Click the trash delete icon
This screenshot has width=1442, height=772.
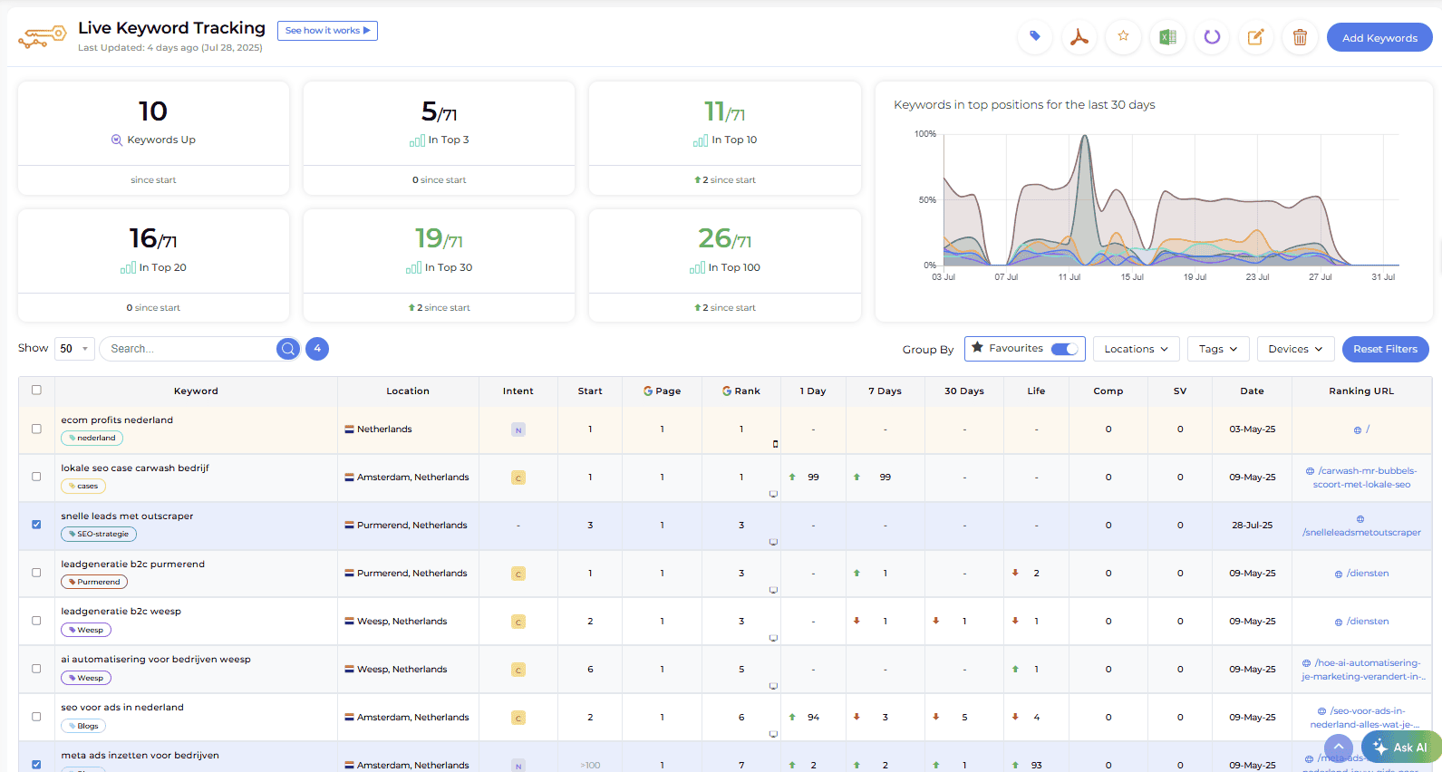point(1300,37)
